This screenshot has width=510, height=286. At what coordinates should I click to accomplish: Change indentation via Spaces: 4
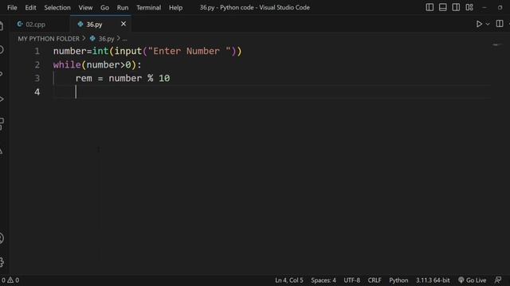click(x=324, y=280)
